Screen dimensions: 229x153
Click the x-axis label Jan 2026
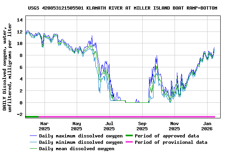(207, 126)
